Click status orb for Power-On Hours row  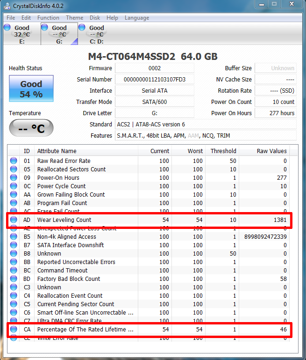(14, 177)
